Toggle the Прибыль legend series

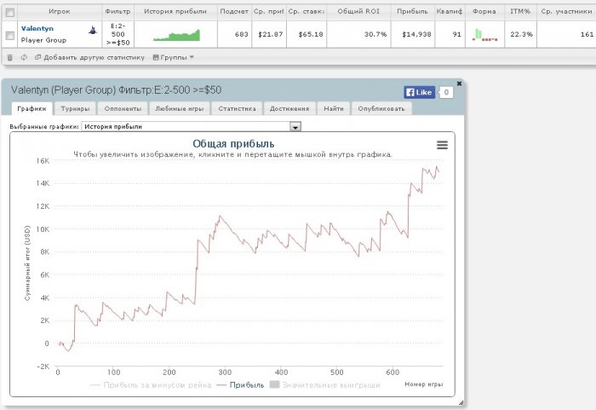click(x=242, y=384)
